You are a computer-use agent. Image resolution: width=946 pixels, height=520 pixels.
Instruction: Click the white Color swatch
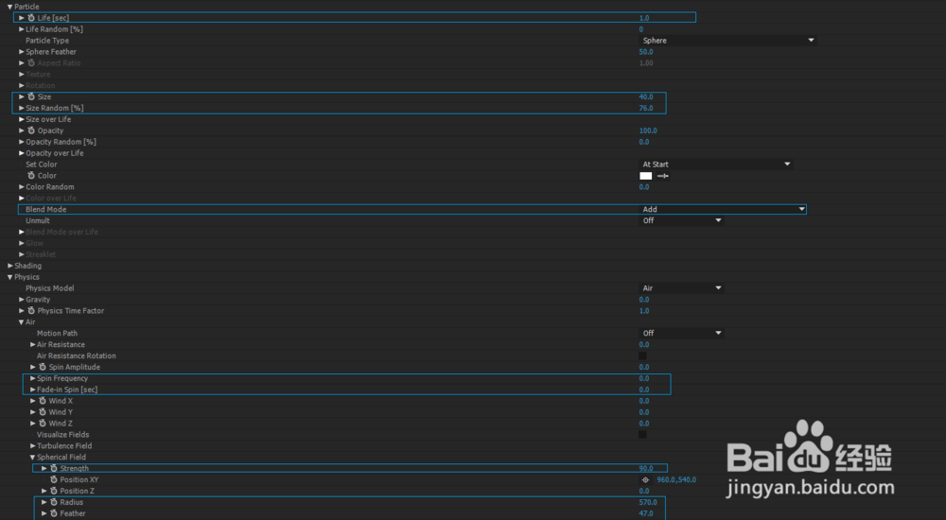click(x=645, y=176)
